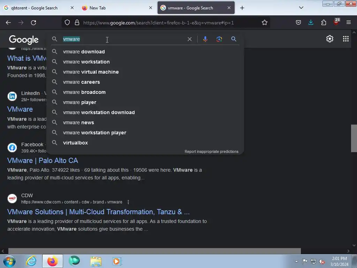Image resolution: width=357 pixels, height=268 pixels.
Task: Click the CDW site favicon
Action: tap(12, 199)
